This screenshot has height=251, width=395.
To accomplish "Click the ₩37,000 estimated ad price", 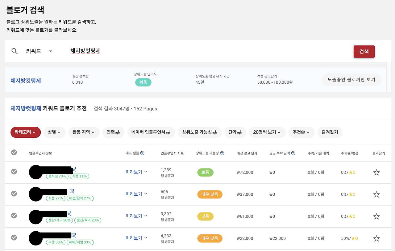I will [x=245, y=194].
